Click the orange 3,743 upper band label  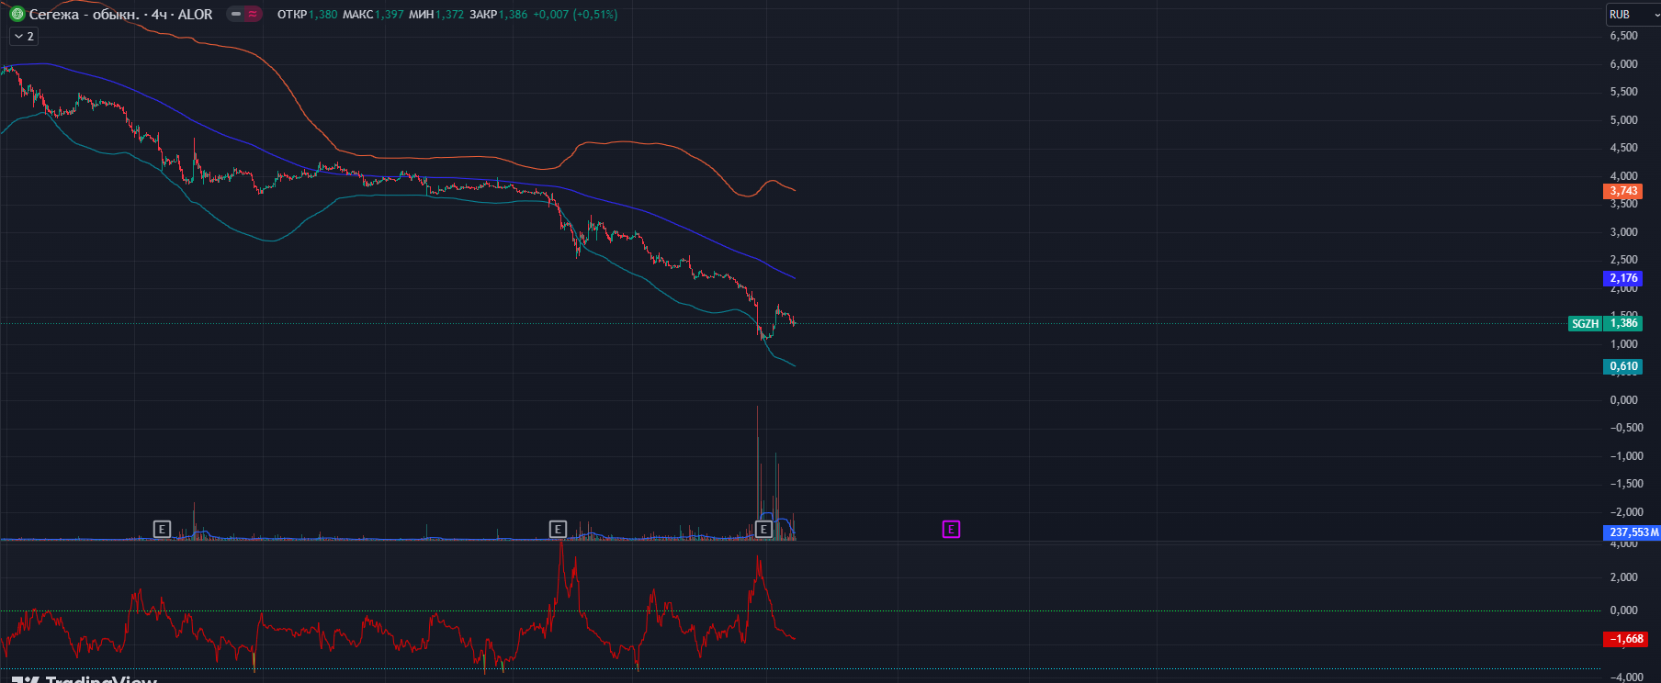pos(1623,191)
